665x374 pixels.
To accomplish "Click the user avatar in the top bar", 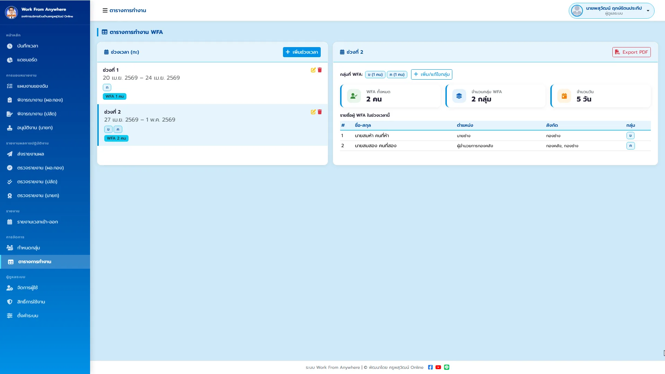I will (577, 11).
